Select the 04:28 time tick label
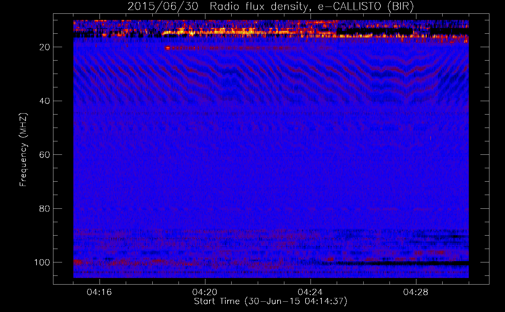 click(x=416, y=292)
